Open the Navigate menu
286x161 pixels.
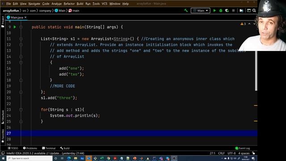click(34, 4)
